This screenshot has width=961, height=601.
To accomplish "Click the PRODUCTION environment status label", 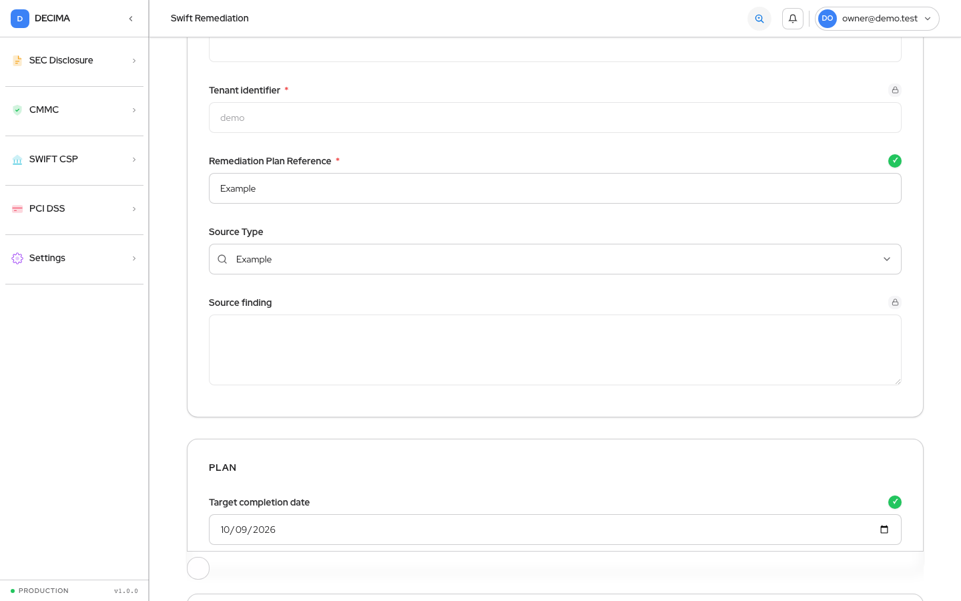I will 43,591.
